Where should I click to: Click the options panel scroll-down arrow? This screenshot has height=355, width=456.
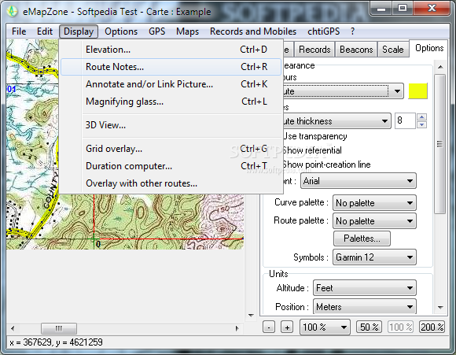pos(440,308)
